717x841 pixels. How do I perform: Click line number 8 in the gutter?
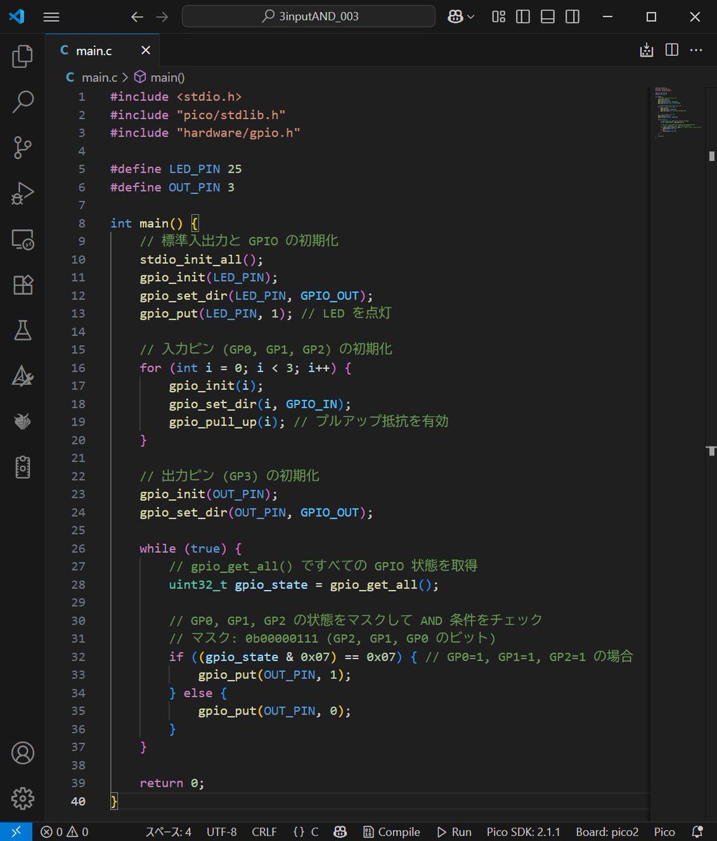[82, 223]
